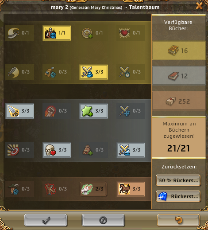Pick the heart with spikes talent 0/1
Screen dimensions: 208x230
131,33
